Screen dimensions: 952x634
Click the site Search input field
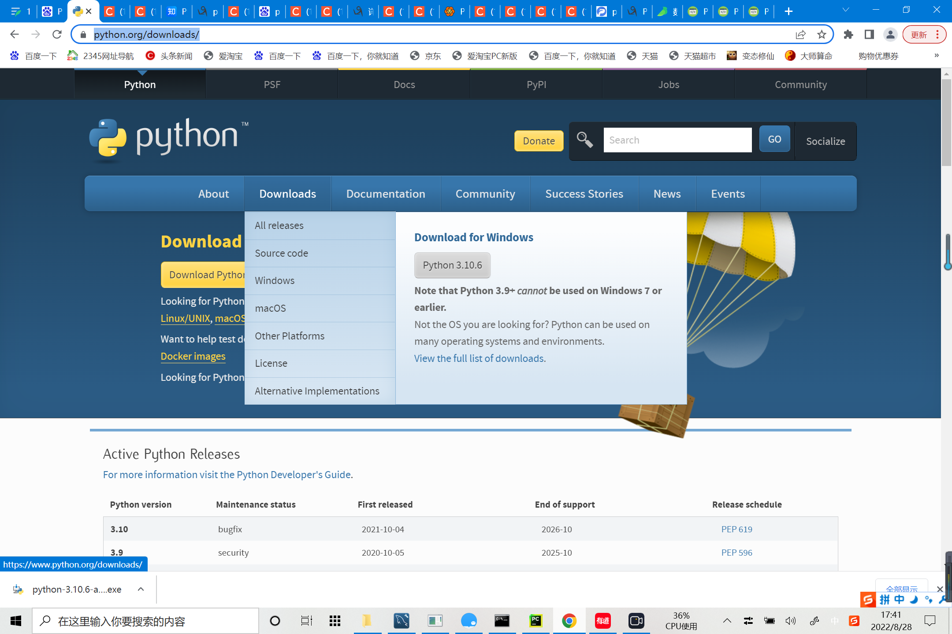click(677, 140)
